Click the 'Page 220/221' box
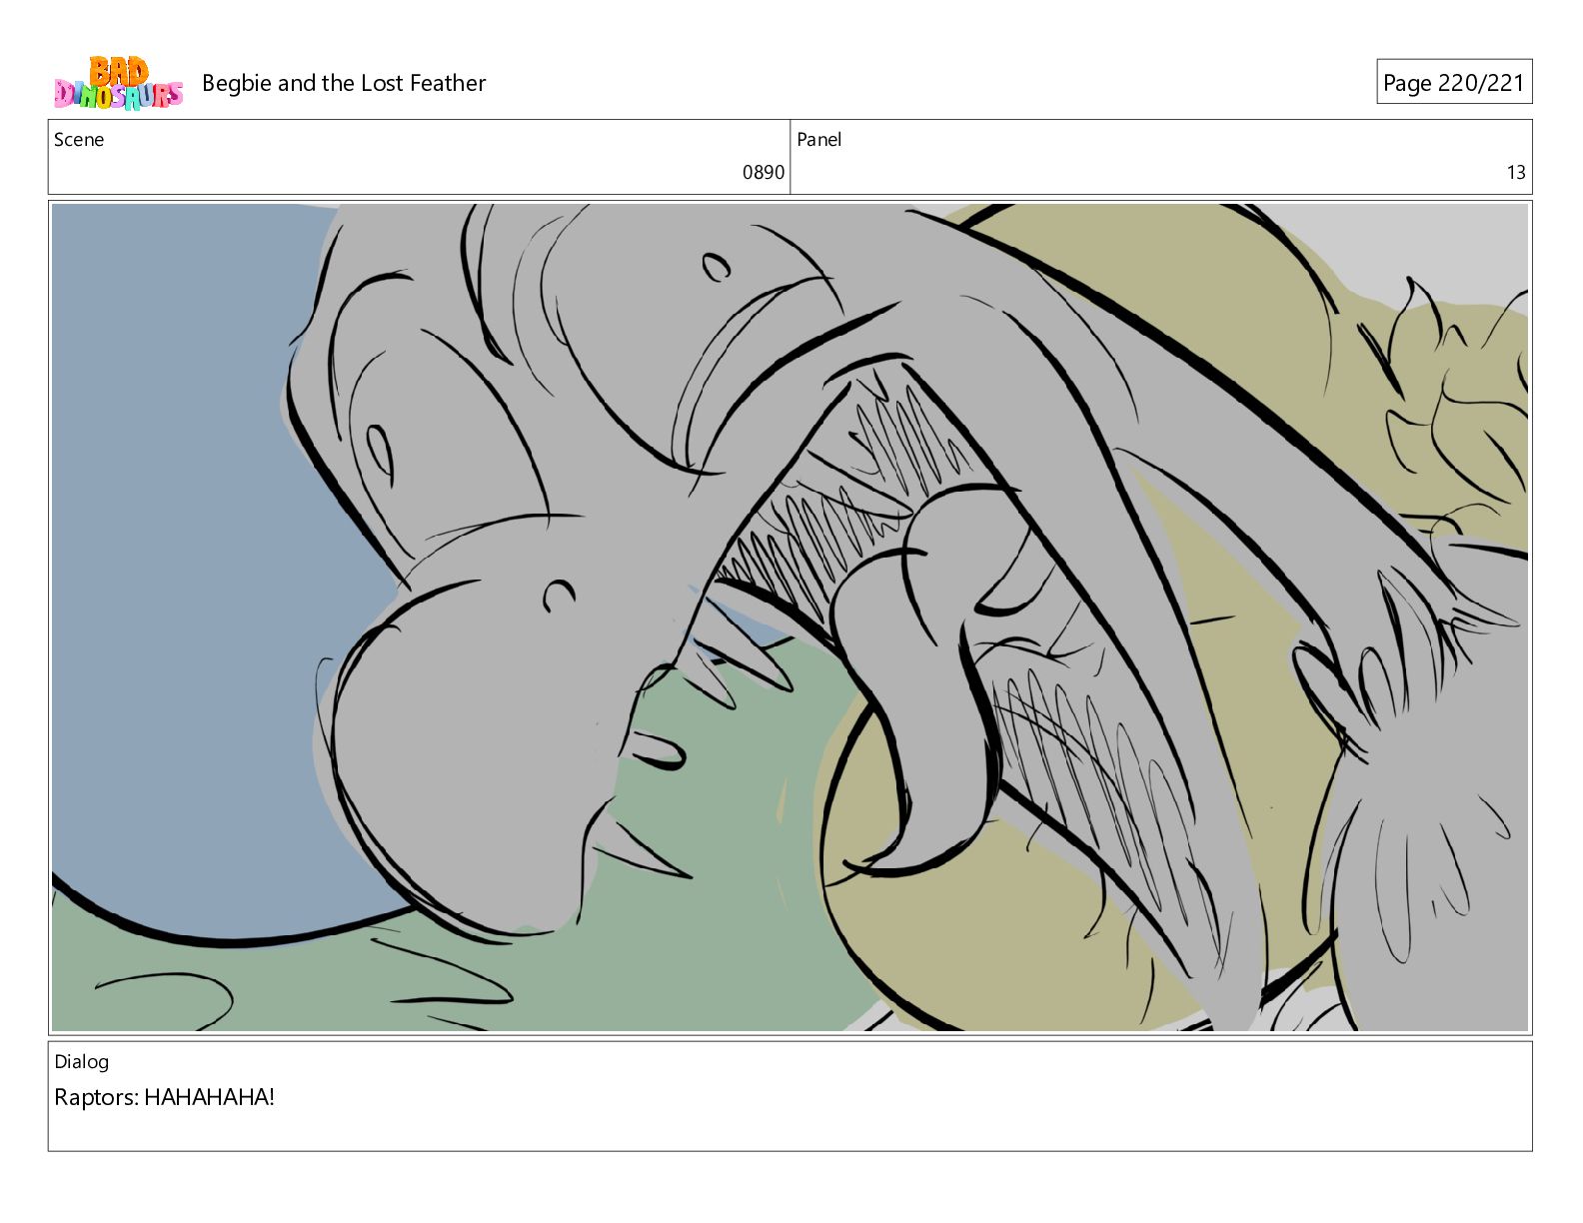Image resolution: width=1583 pixels, height=1223 pixels. click(x=1454, y=82)
